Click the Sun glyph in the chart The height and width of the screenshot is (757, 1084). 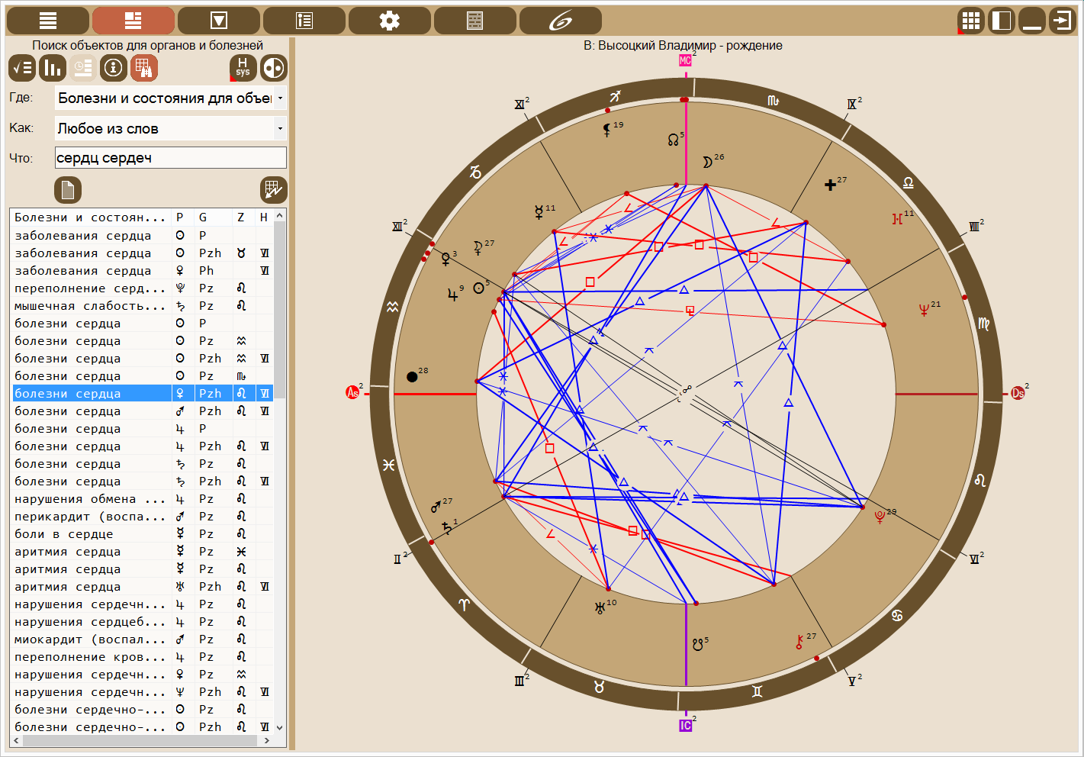click(478, 288)
